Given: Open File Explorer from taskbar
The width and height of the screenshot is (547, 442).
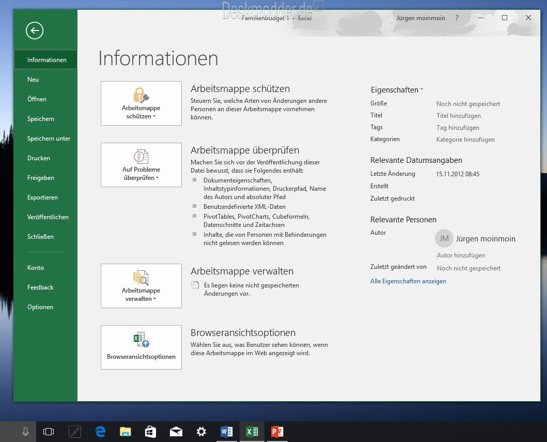Looking at the screenshot, I should click(x=125, y=432).
